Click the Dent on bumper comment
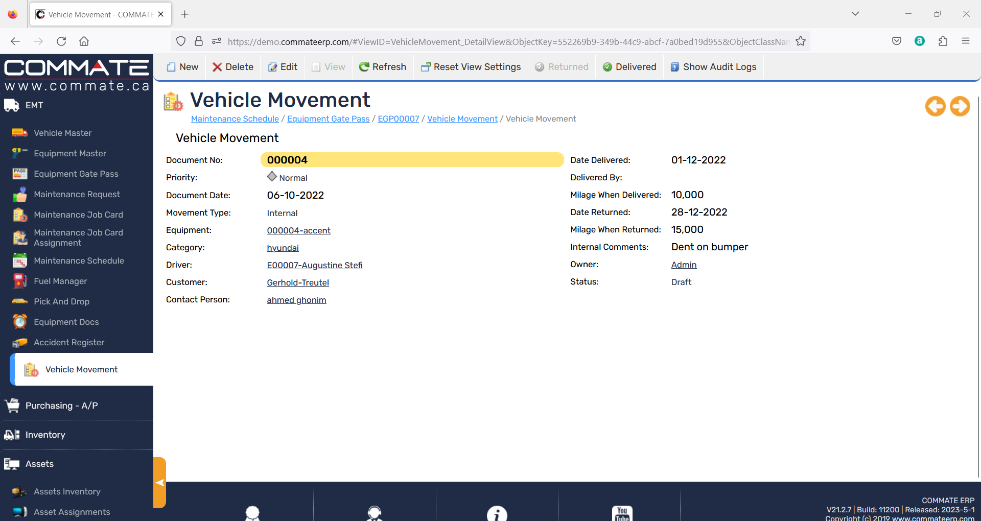981x521 pixels. point(709,247)
